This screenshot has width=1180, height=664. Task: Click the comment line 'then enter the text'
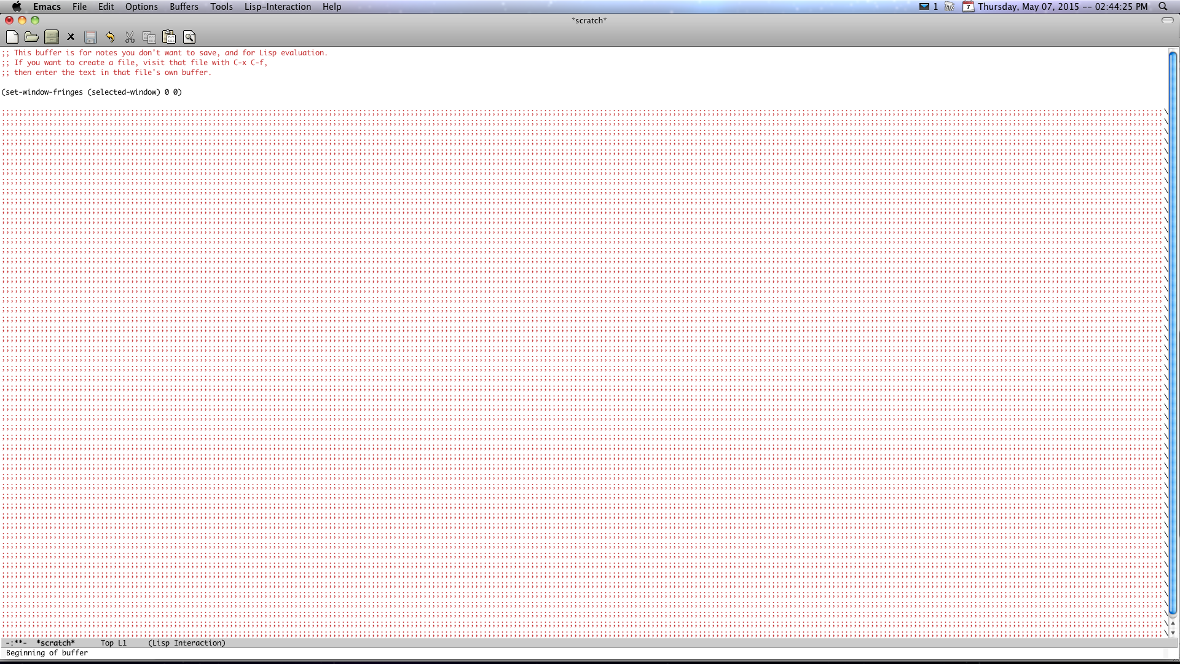point(106,73)
